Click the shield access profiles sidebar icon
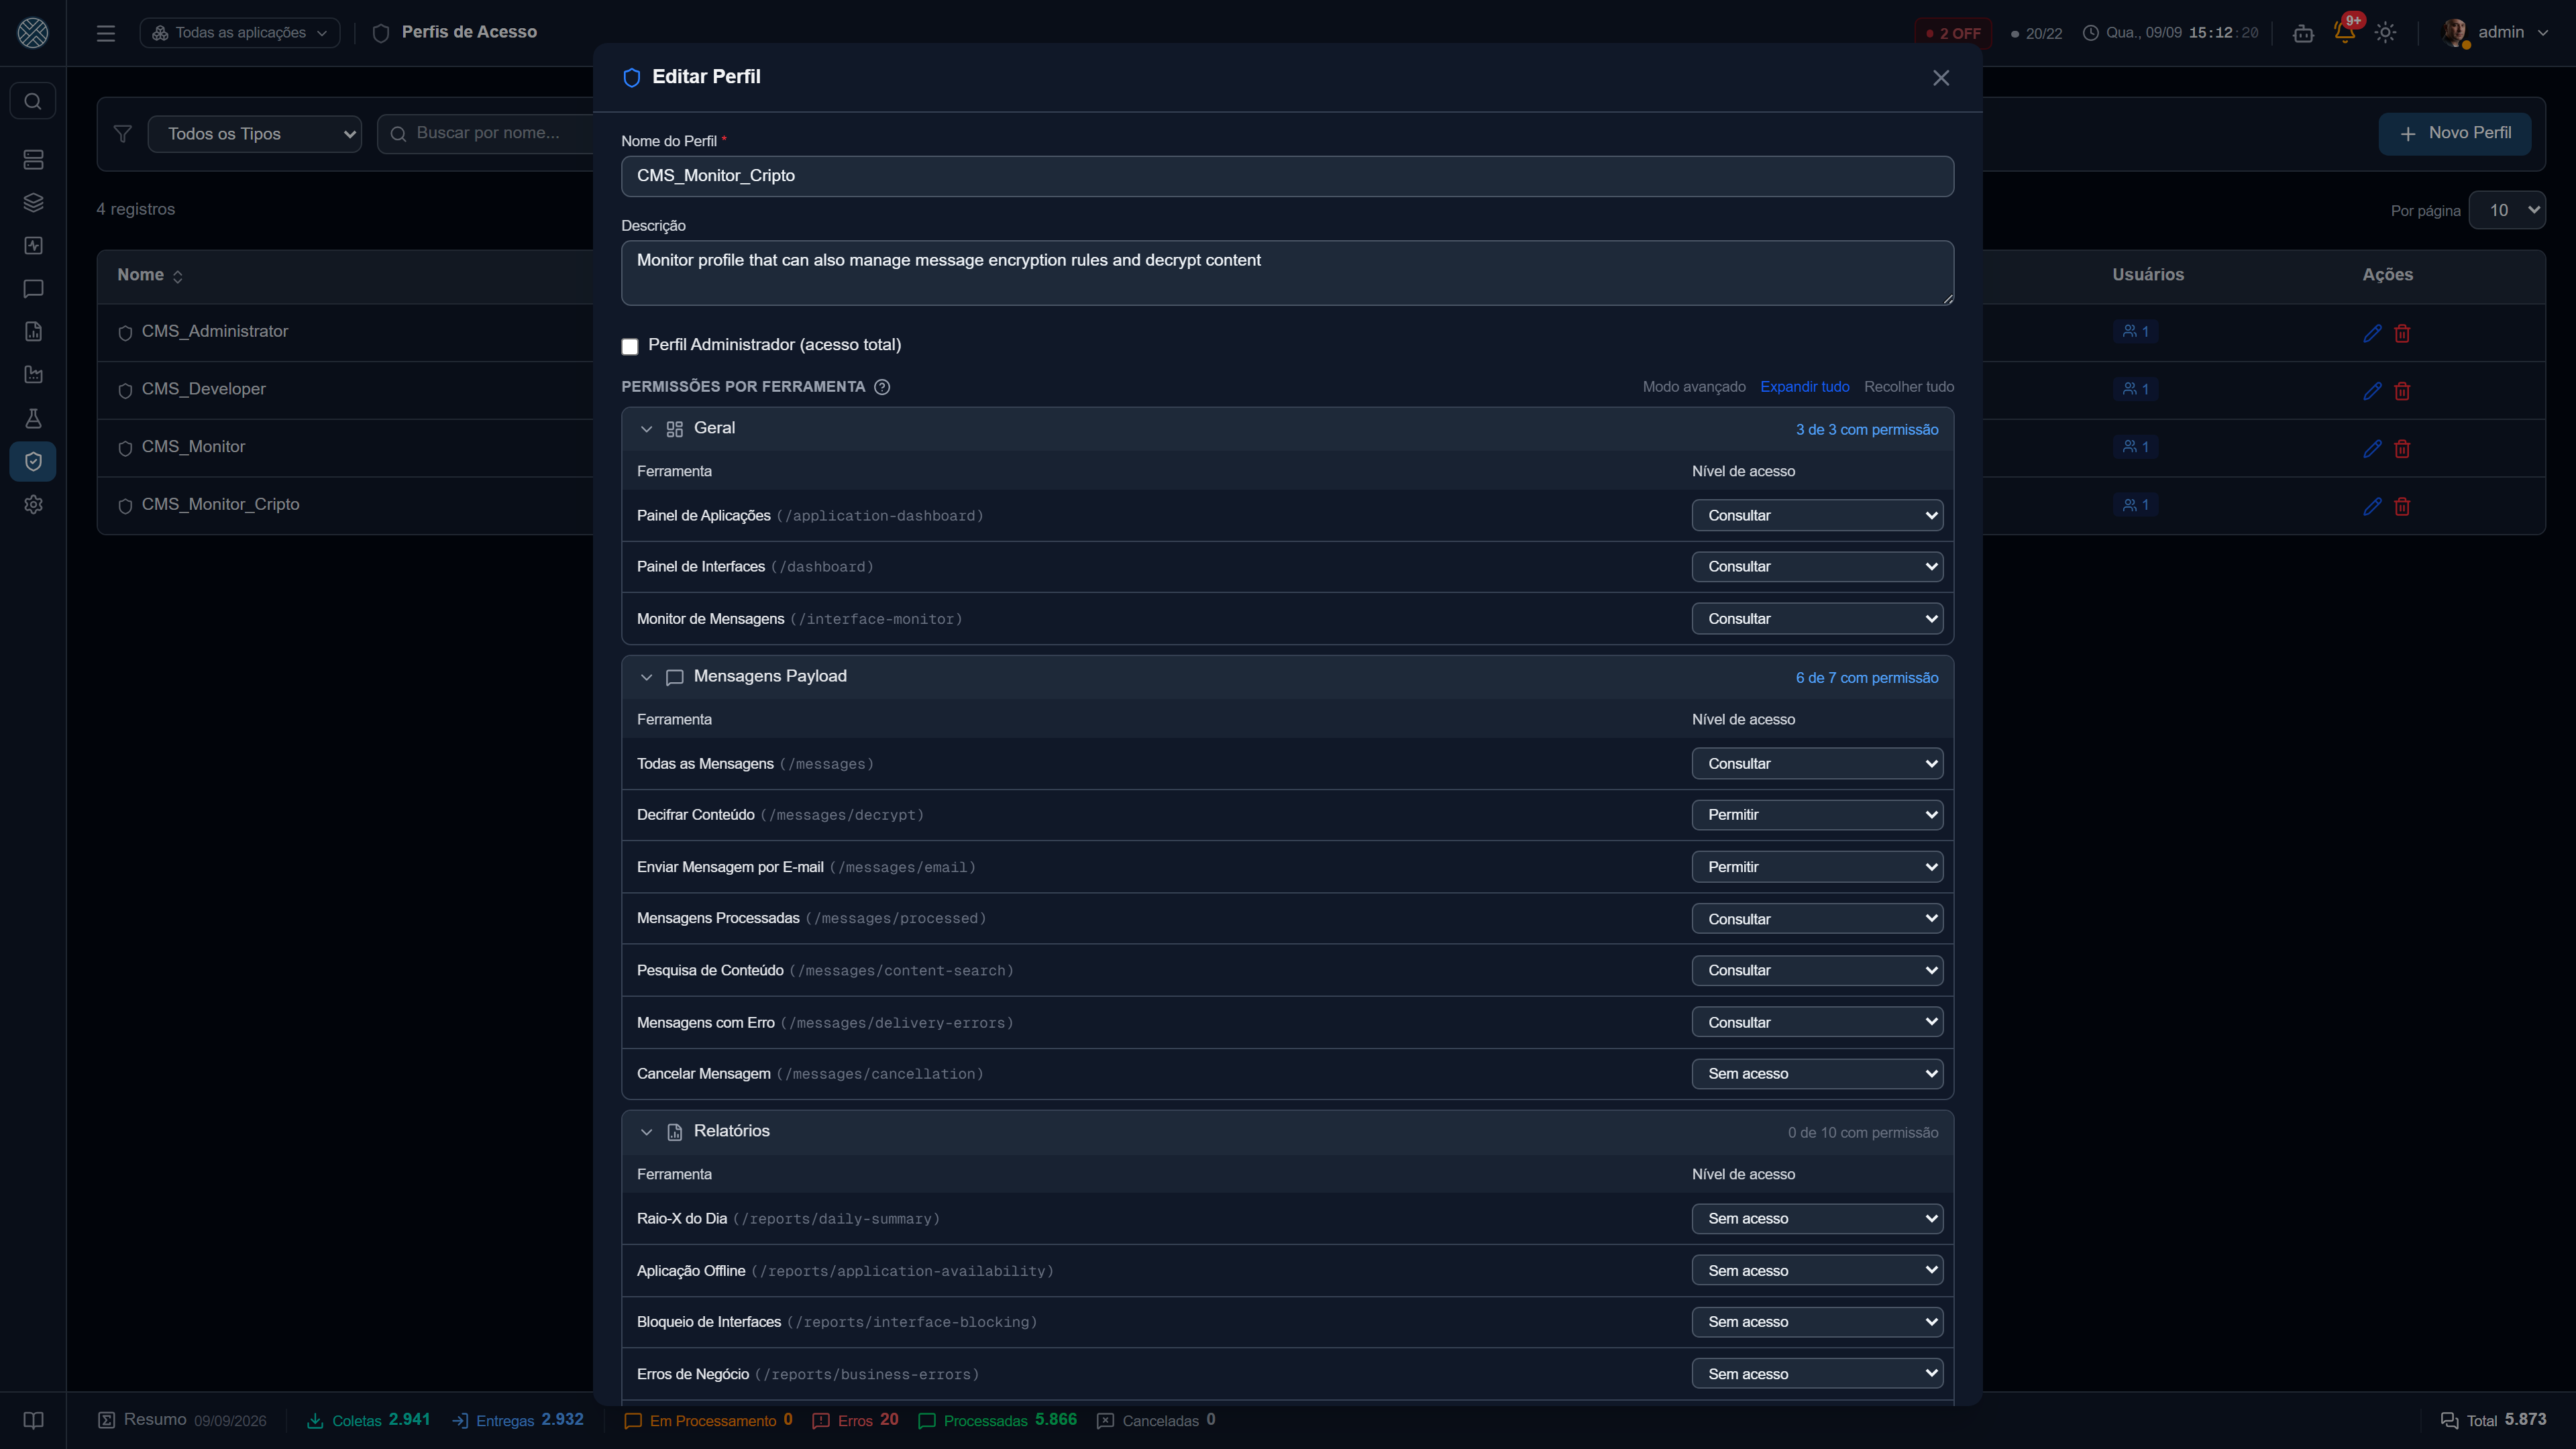The image size is (2576, 1449). 33,461
